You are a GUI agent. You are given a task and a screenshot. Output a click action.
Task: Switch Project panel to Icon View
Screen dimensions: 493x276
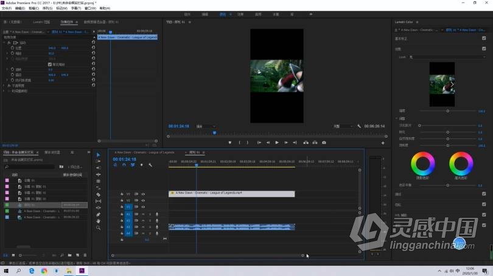13,255
